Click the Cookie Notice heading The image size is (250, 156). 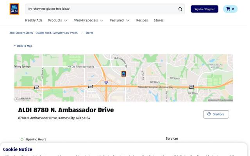click(18, 149)
